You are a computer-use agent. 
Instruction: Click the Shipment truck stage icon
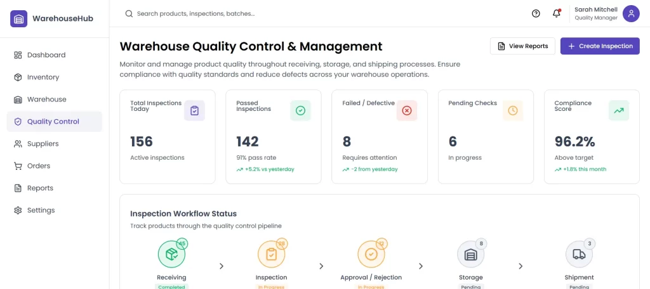[579, 254]
